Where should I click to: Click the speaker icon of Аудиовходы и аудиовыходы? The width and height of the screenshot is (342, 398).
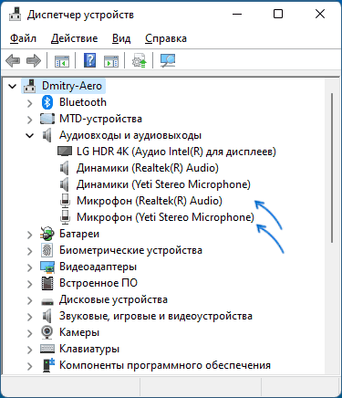pos(47,135)
